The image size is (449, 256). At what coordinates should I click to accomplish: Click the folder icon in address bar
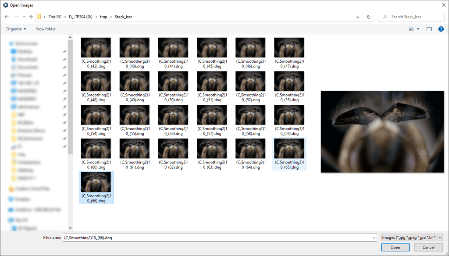point(39,17)
